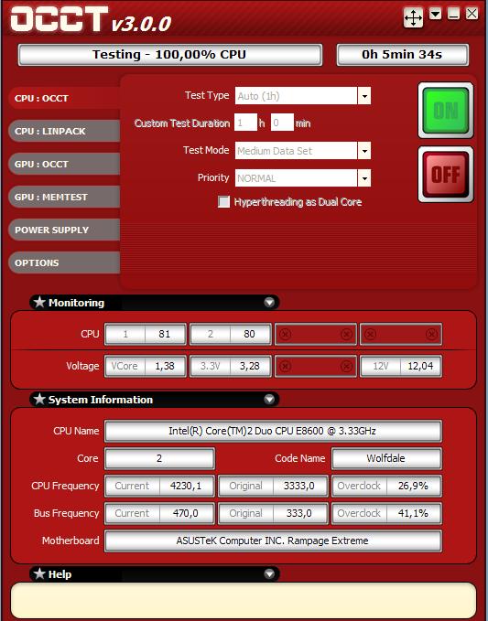Click the elapsed time 0h 5min 34s
The width and height of the screenshot is (488, 621).
click(402, 55)
